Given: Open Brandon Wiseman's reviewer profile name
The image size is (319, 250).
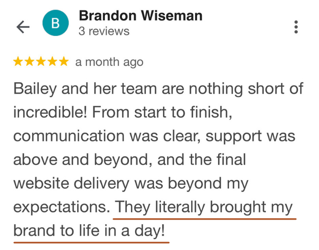Looking at the screenshot, I should [x=140, y=16].
